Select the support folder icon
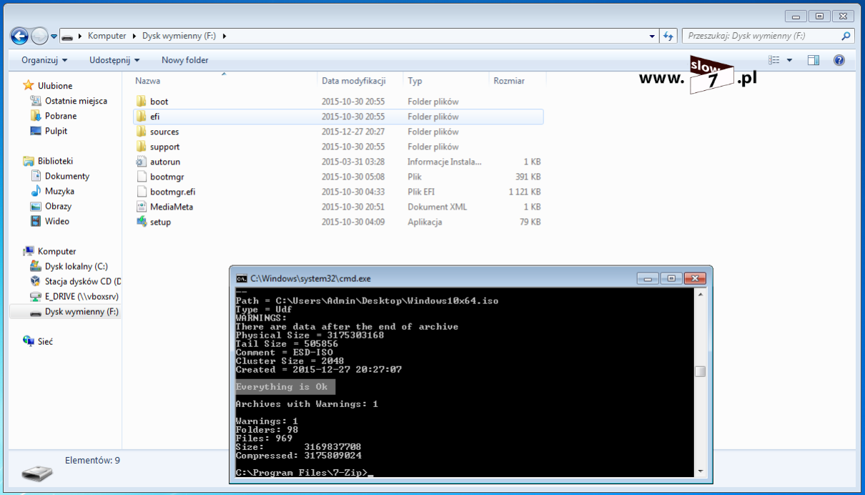The image size is (865, 495). point(142,147)
